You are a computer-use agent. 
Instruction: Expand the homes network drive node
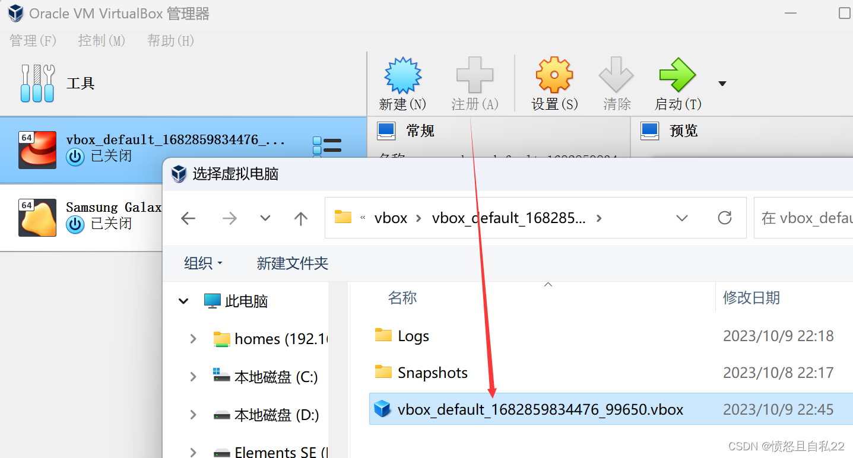pyautogui.click(x=193, y=339)
